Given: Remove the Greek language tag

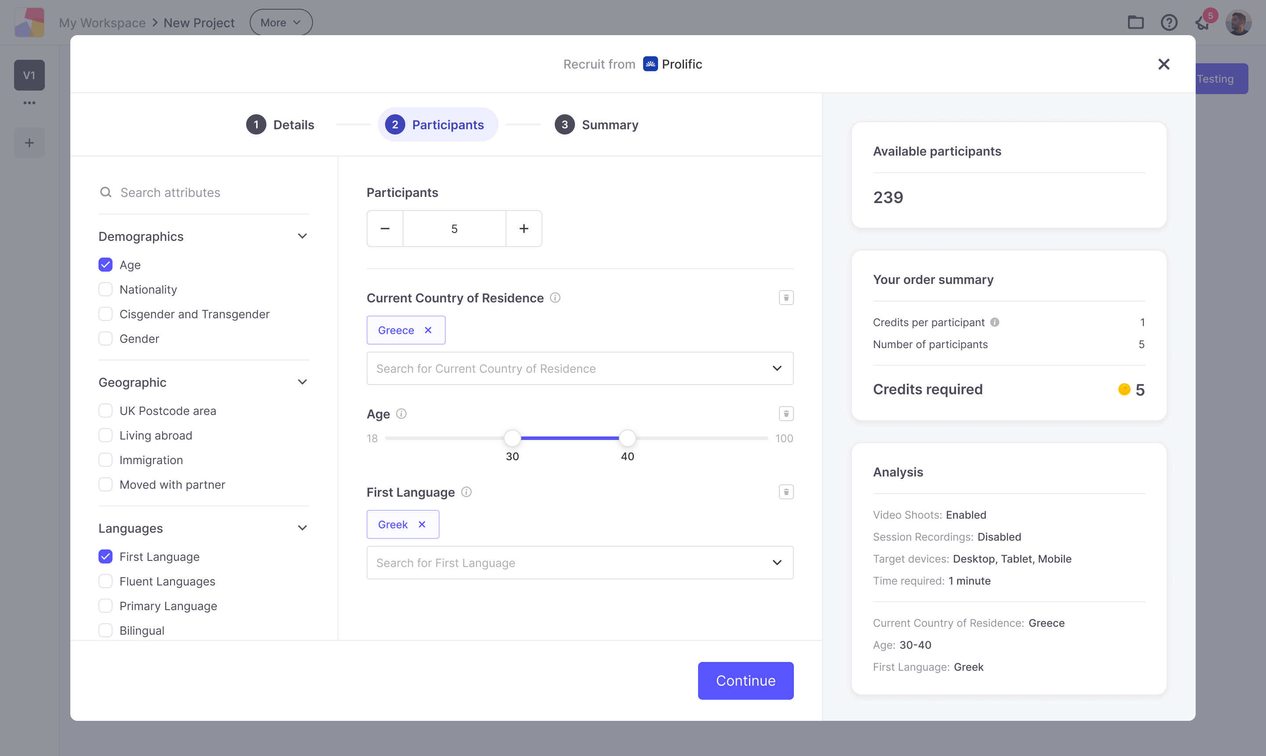Looking at the screenshot, I should point(421,524).
